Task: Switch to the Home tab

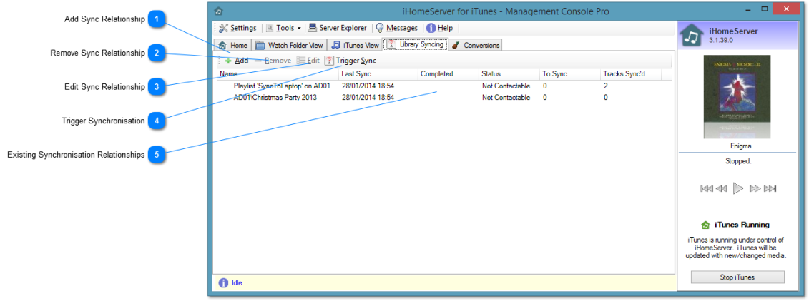Action: [x=233, y=45]
